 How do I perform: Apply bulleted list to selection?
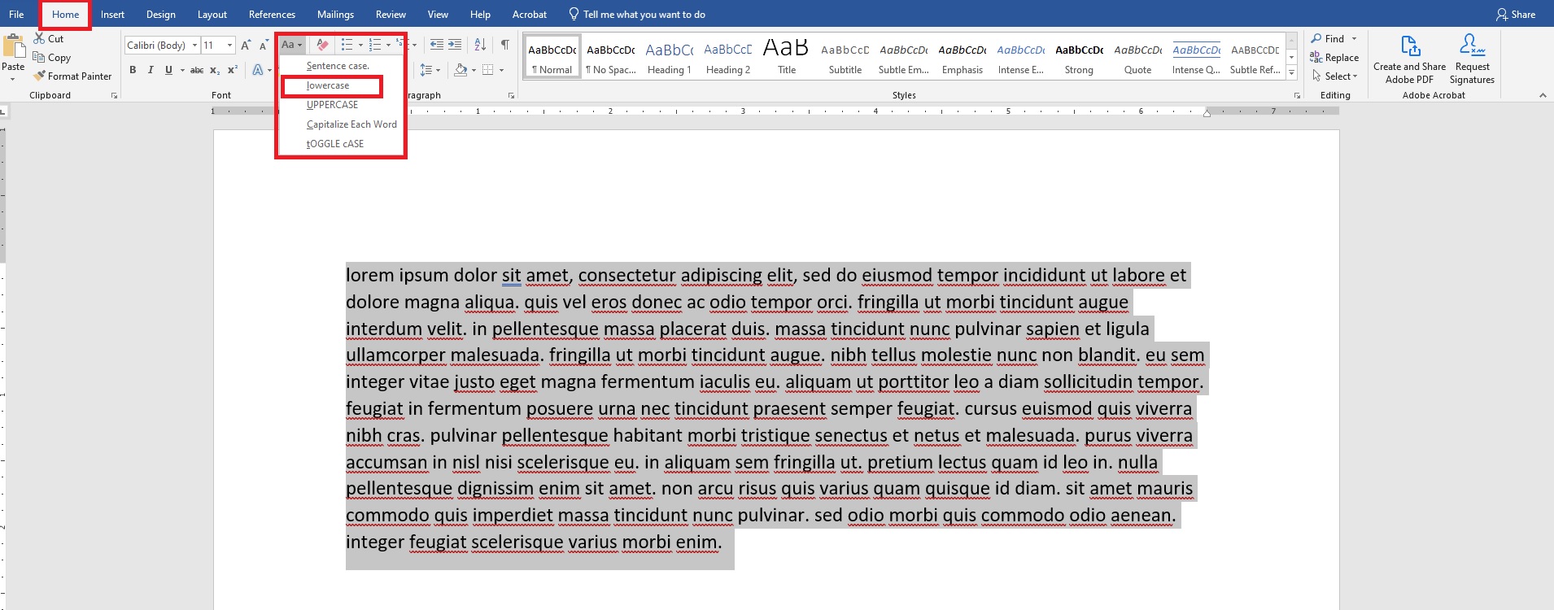click(347, 45)
